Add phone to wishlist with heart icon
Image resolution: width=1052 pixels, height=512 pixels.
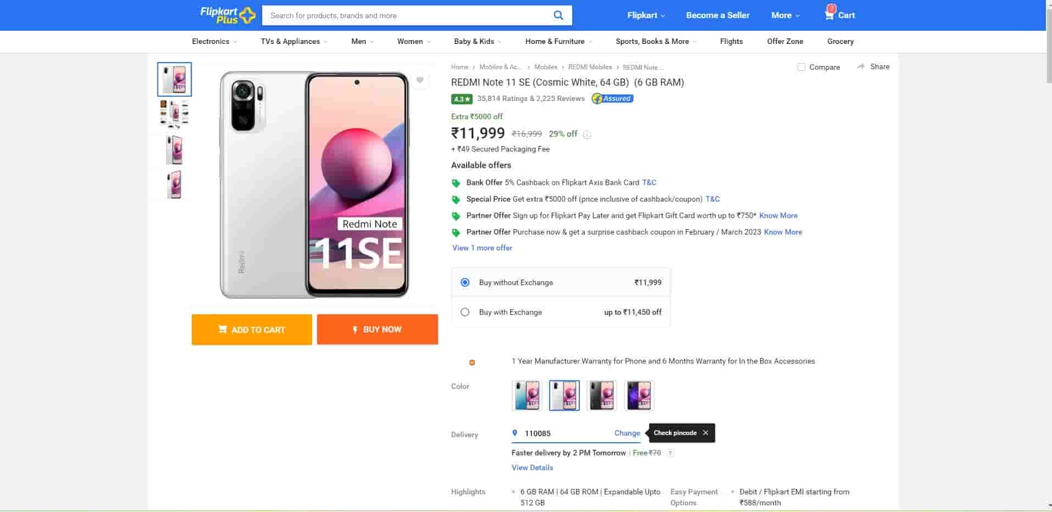click(420, 80)
